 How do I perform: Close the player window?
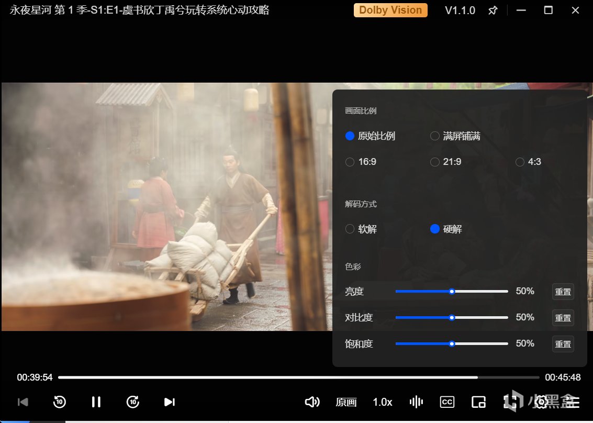tap(575, 10)
